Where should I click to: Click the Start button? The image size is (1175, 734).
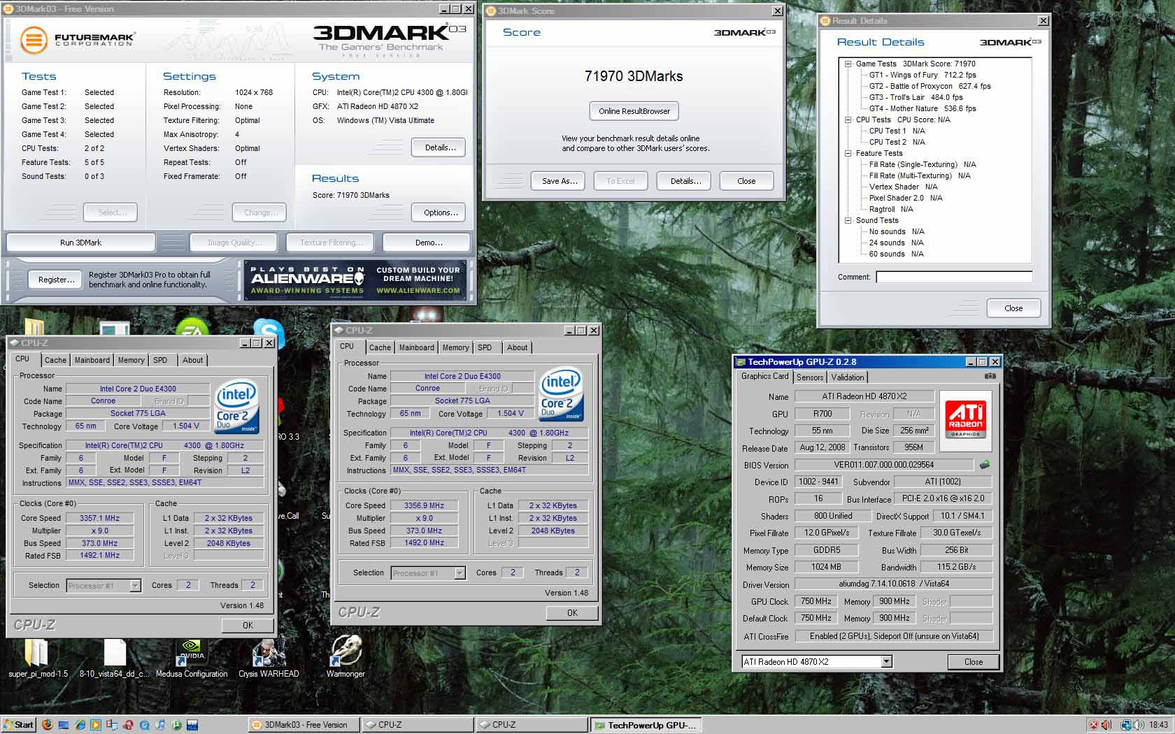click(19, 725)
